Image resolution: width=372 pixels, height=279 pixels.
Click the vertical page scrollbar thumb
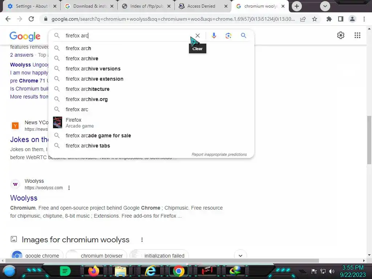[x=369, y=140]
